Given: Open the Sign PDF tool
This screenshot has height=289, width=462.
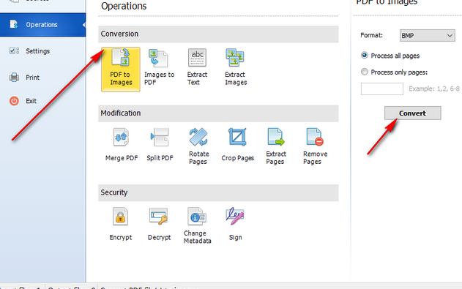Looking at the screenshot, I should [x=236, y=225].
